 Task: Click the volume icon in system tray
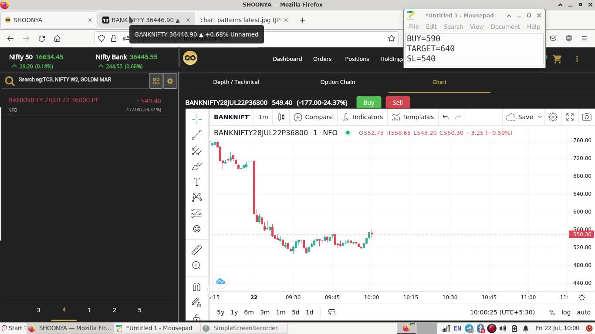pyautogui.click(x=503, y=328)
